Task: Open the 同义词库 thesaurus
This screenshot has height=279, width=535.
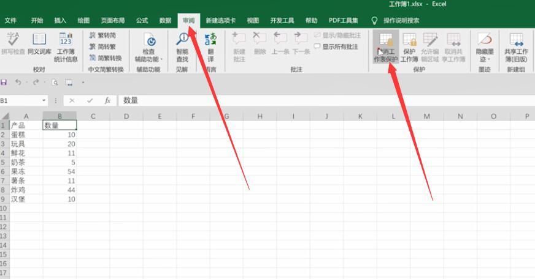Action: pyautogui.click(x=39, y=43)
